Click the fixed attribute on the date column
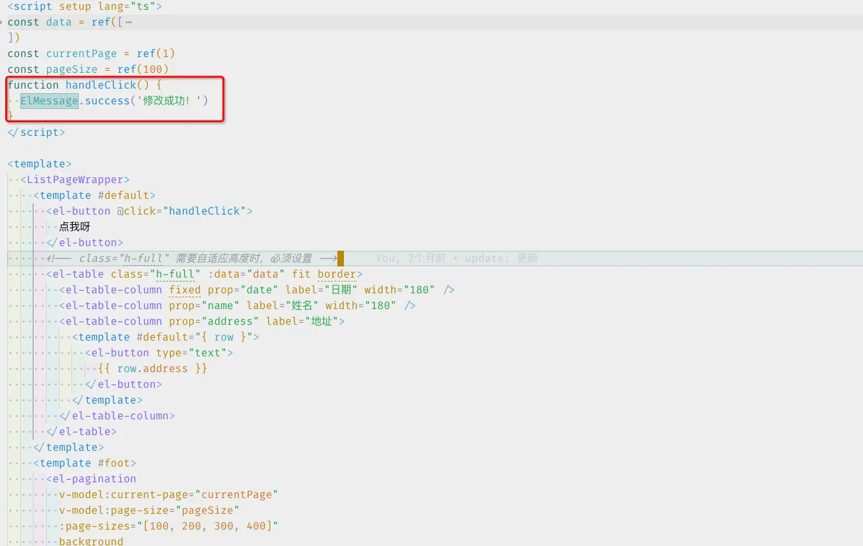Image resolution: width=863 pixels, height=546 pixels. point(185,290)
